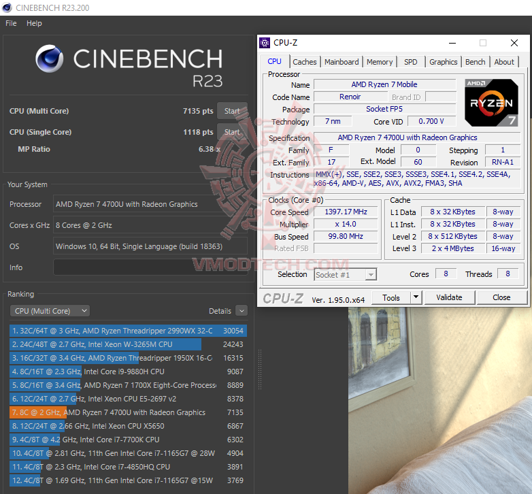The height and width of the screenshot is (494, 532).
Task: Select ranking row 5 Ryzen 7 1700X
Action: 128,385
